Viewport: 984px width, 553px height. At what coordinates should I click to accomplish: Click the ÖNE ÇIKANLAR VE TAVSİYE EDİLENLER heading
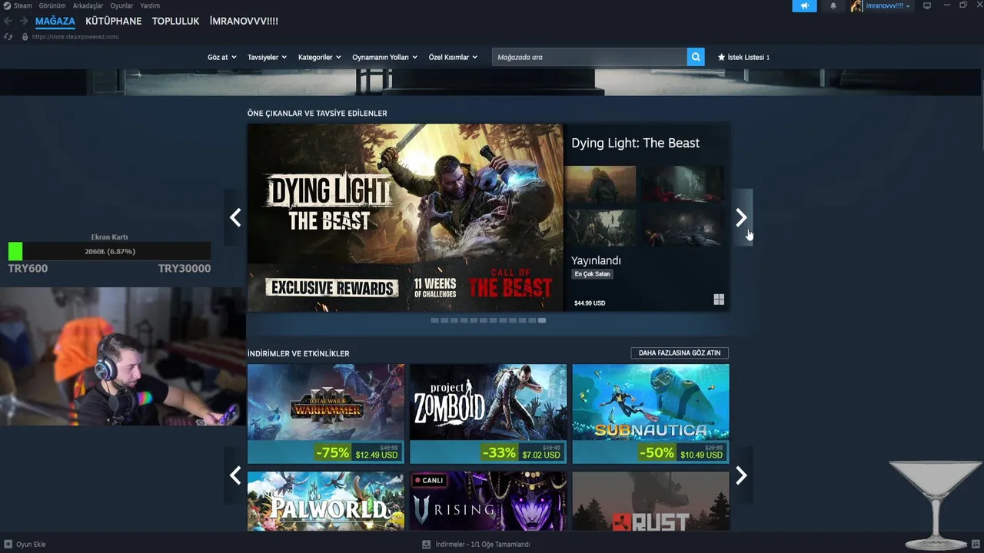point(317,113)
